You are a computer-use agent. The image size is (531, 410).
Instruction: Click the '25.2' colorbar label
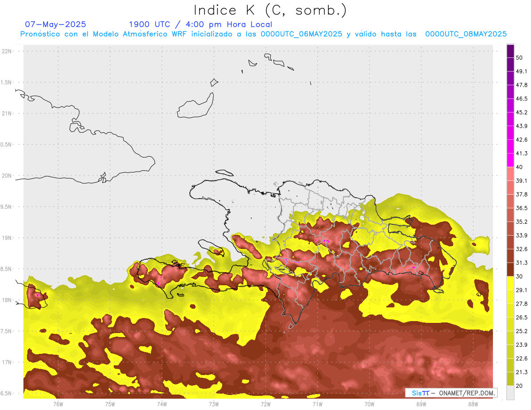tap(522, 331)
